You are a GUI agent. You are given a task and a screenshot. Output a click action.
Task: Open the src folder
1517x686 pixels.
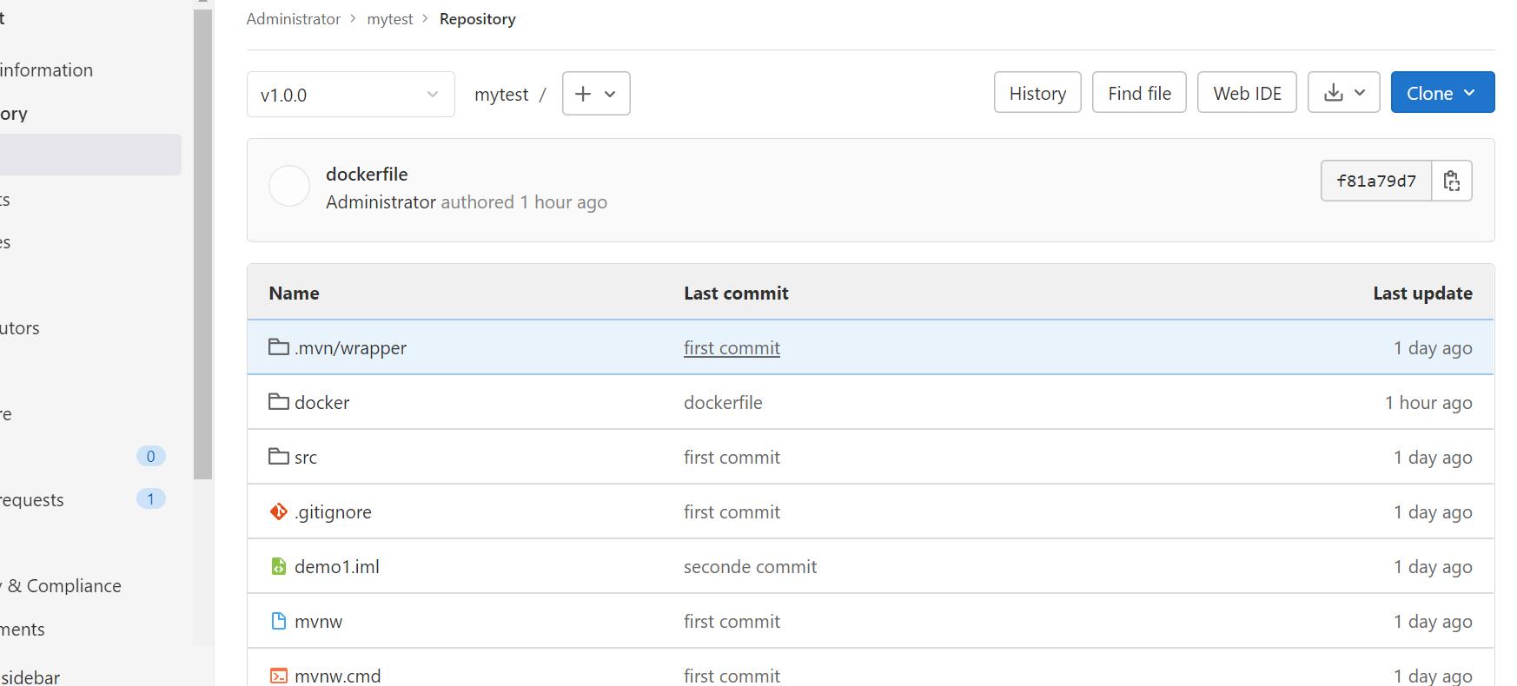point(306,458)
